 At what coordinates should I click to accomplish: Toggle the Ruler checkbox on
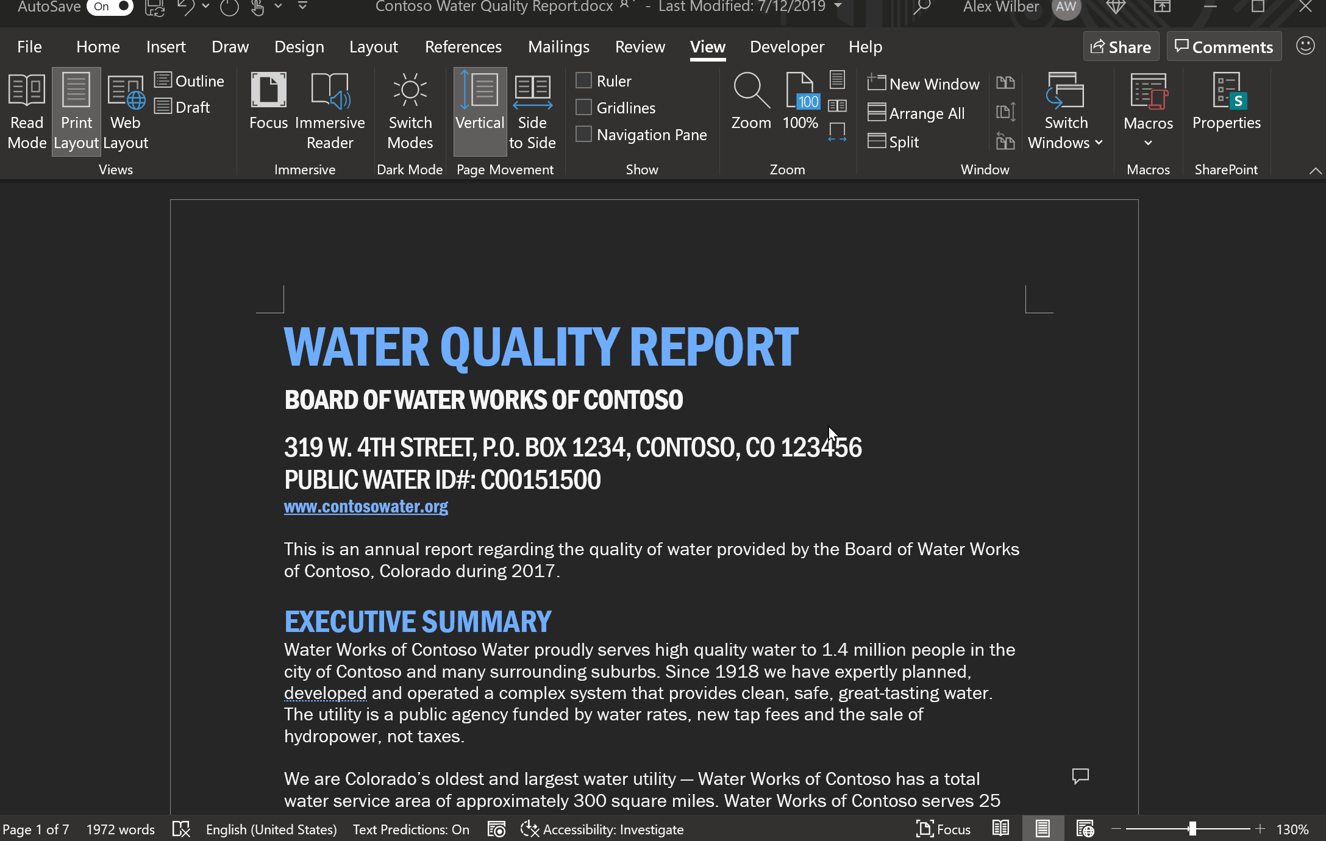pyautogui.click(x=584, y=80)
